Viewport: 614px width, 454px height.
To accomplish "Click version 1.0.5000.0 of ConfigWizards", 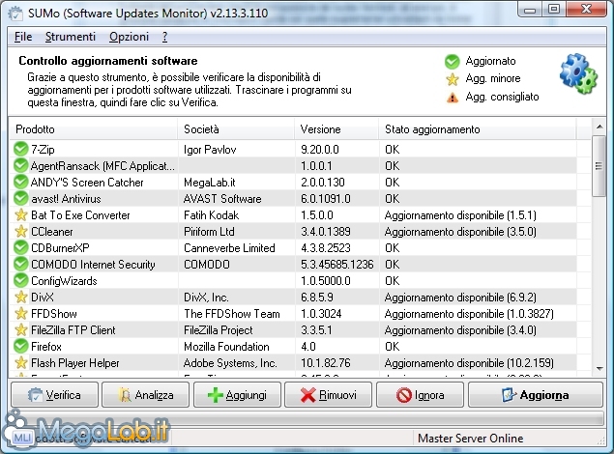I will point(326,281).
